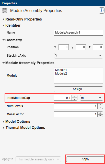
Task: Click the Module Assembly battery icon
Action: click(x=5, y=11)
